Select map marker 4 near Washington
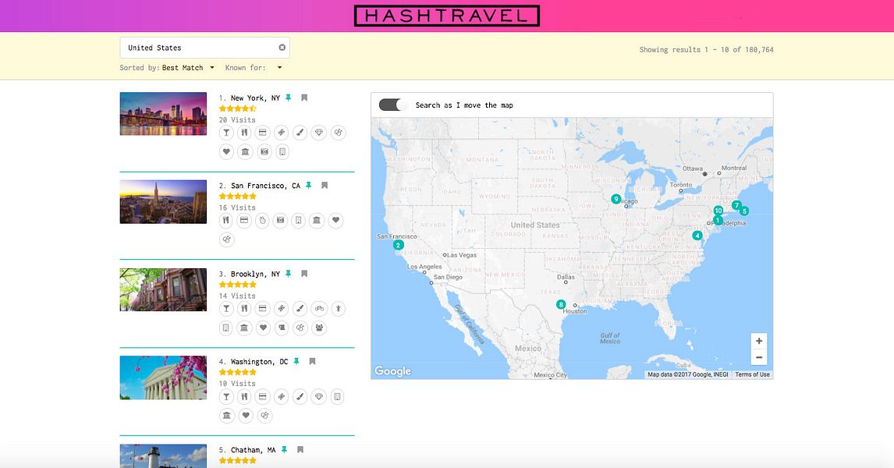894x468 pixels. point(697,236)
